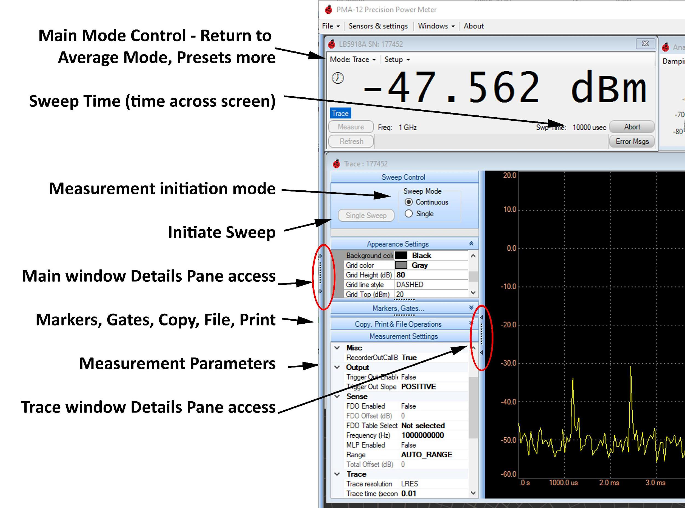This screenshot has height=508, width=685.
Task: Click FDO Table Select Not selected value
Action: [434, 426]
